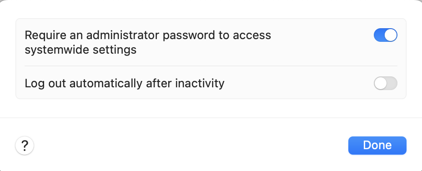Viewport: 422px width, 171px height.
Task: Toggle the admin password for systemwide settings
Action: click(x=386, y=35)
